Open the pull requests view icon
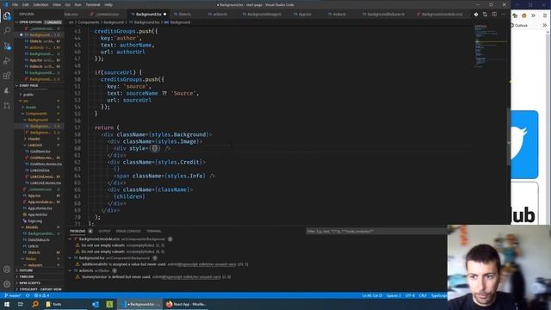 click(7, 105)
